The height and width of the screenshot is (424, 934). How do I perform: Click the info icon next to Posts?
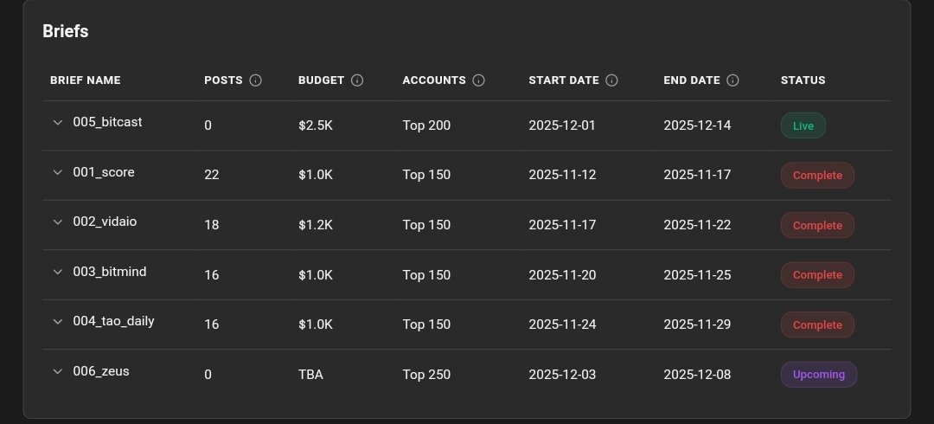(x=255, y=80)
